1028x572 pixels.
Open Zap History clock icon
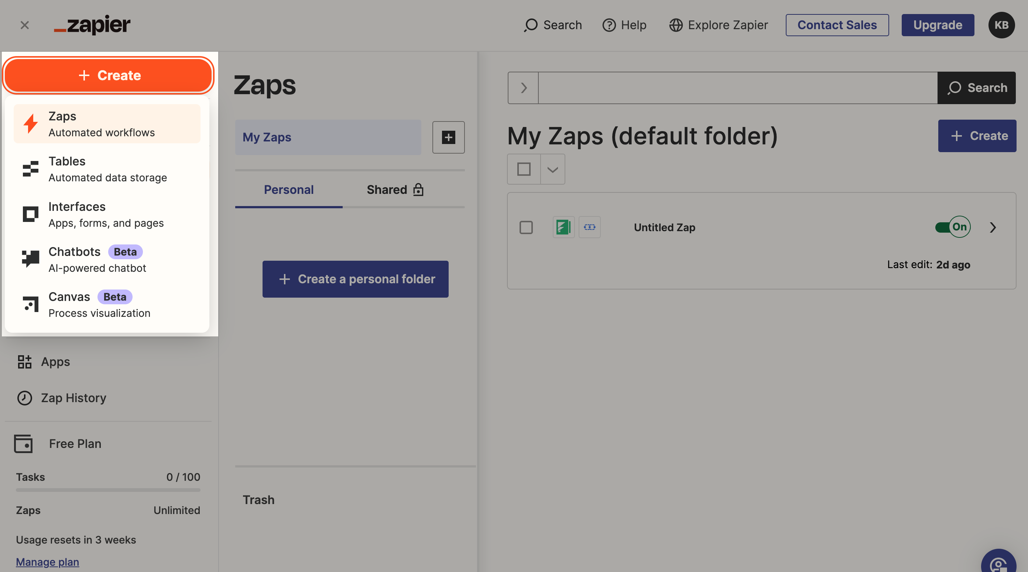[24, 398]
